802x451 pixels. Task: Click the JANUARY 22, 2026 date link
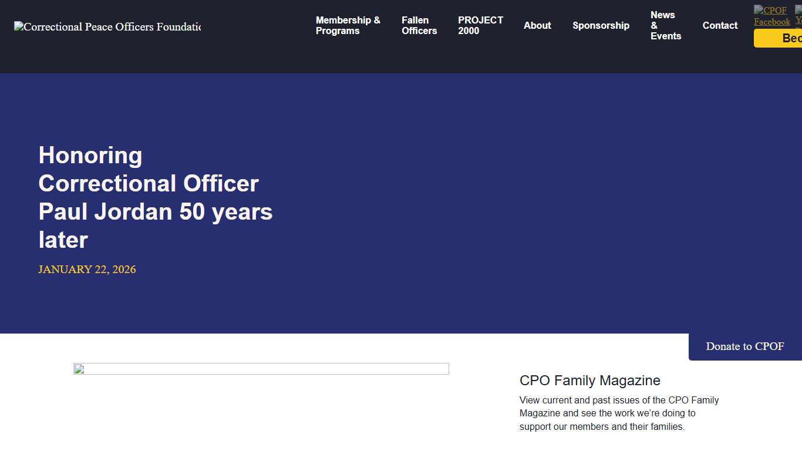pyautogui.click(x=87, y=269)
